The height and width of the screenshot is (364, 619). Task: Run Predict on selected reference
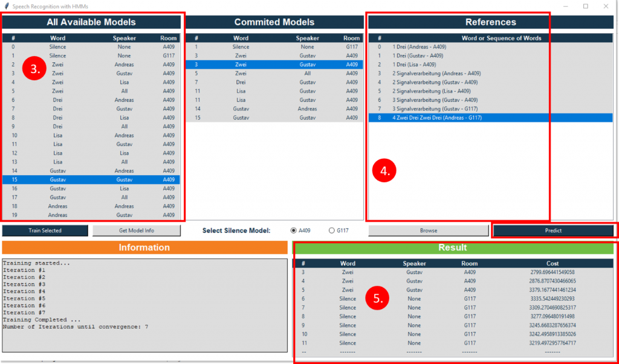[x=553, y=231]
